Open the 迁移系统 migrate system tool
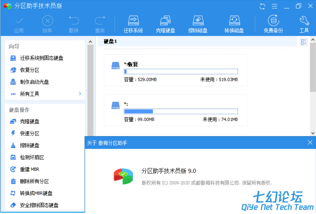 [133, 24]
